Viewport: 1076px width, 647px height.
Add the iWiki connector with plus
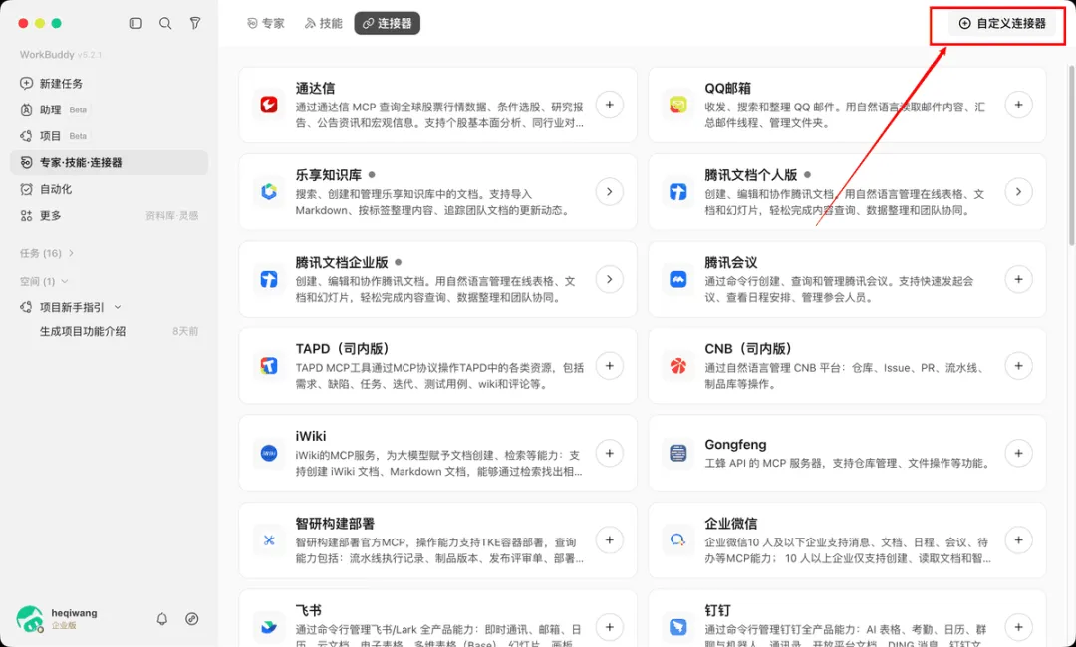pyautogui.click(x=610, y=453)
